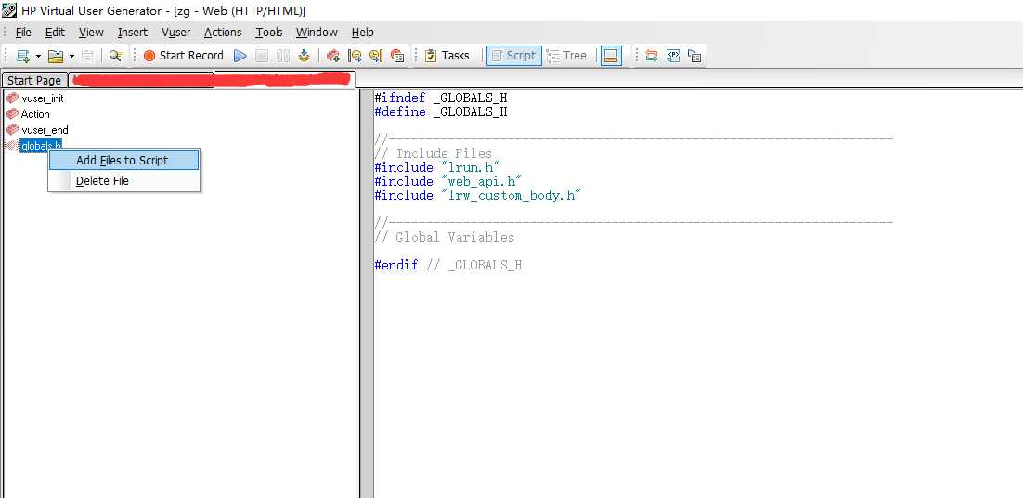The image size is (1023, 498).
Task: Click the Correlation studio toolbar icon
Action: pos(651,56)
